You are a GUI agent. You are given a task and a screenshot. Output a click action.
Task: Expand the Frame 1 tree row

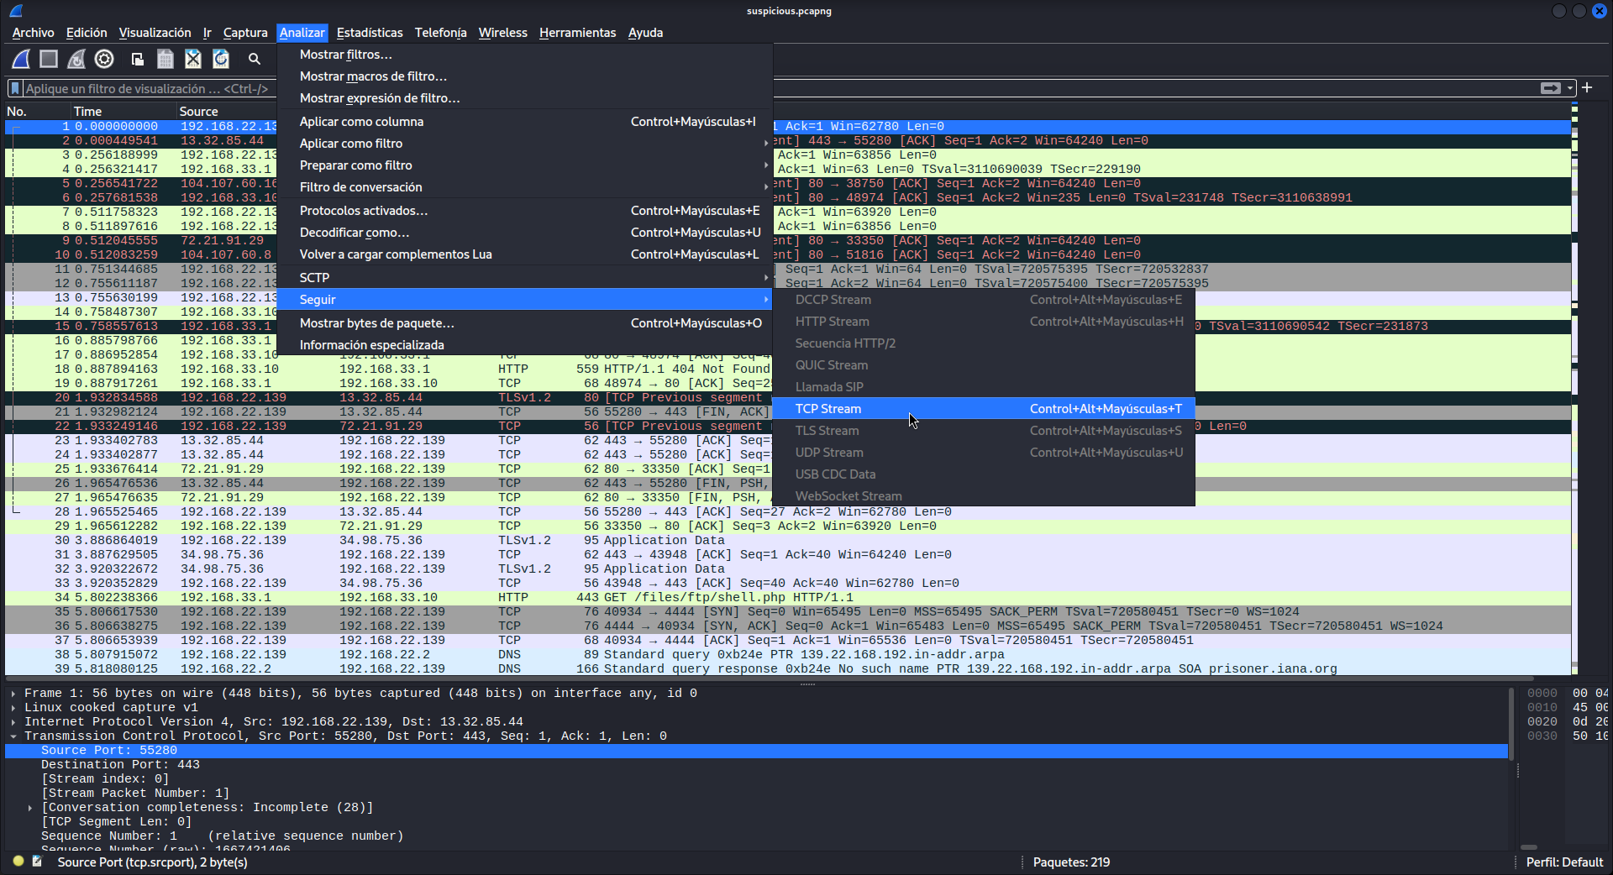point(13,694)
